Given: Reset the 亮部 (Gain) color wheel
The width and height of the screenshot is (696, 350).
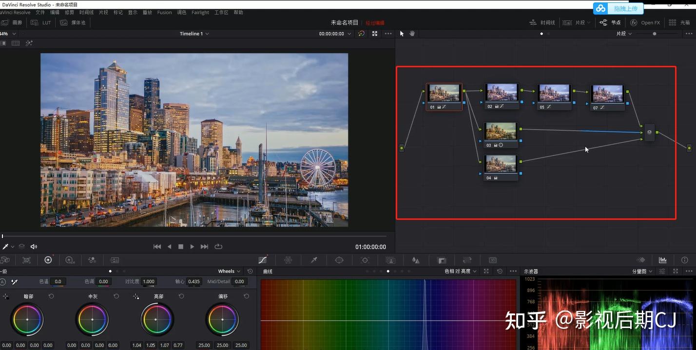Looking at the screenshot, I should pyautogui.click(x=181, y=296).
